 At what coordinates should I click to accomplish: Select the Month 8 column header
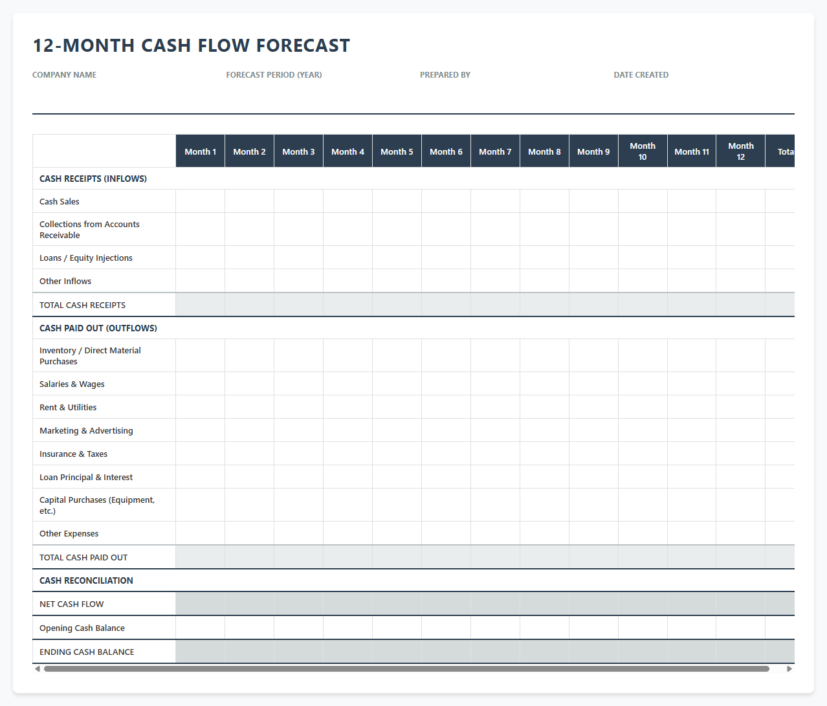545,151
